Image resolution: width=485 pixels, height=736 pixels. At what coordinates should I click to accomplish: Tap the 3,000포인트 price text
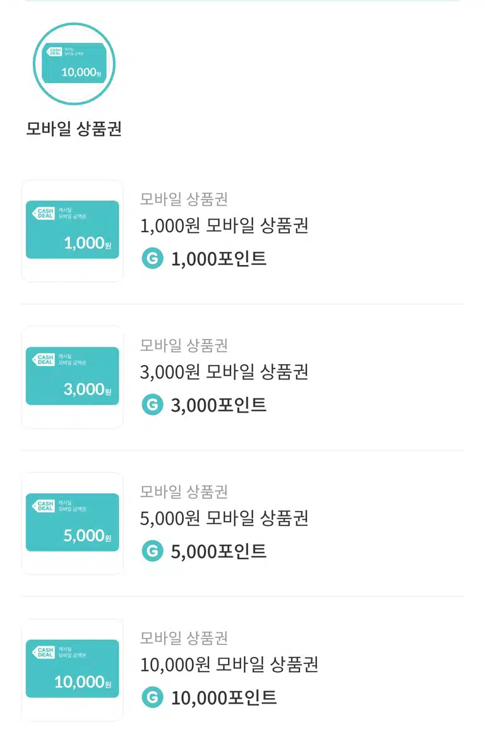pyautogui.click(x=219, y=405)
